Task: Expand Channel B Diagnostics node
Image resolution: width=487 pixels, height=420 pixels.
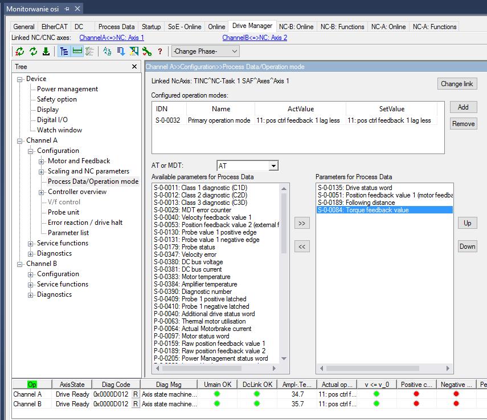Action: click(x=30, y=295)
